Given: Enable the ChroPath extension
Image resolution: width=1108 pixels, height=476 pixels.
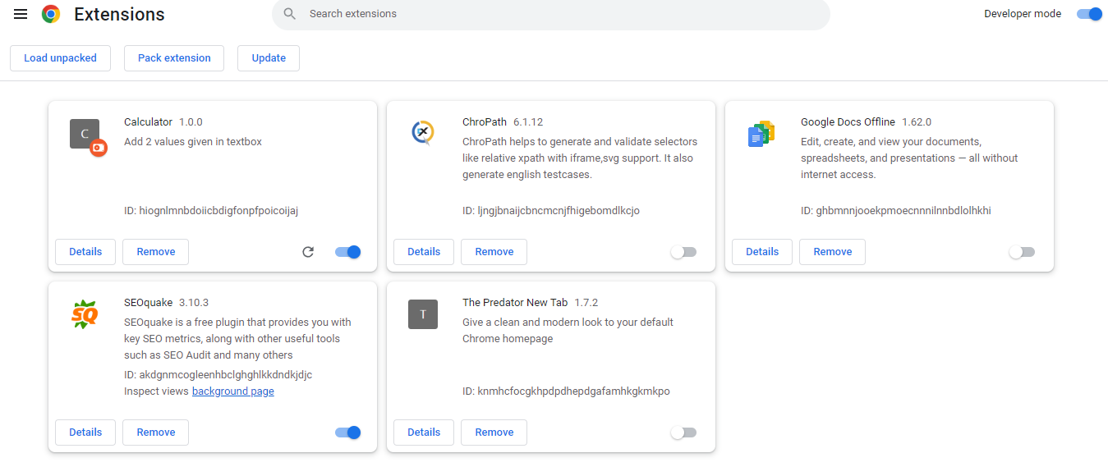Looking at the screenshot, I should [683, 252].
